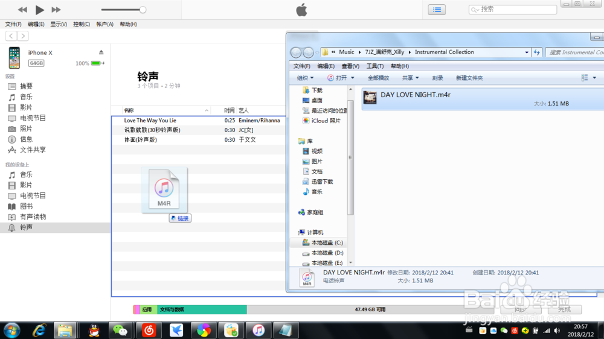Screen dimensions: 604x339
Task: Open 图书 books on my device
Action: pyautogui.click(x=26, y=206)
